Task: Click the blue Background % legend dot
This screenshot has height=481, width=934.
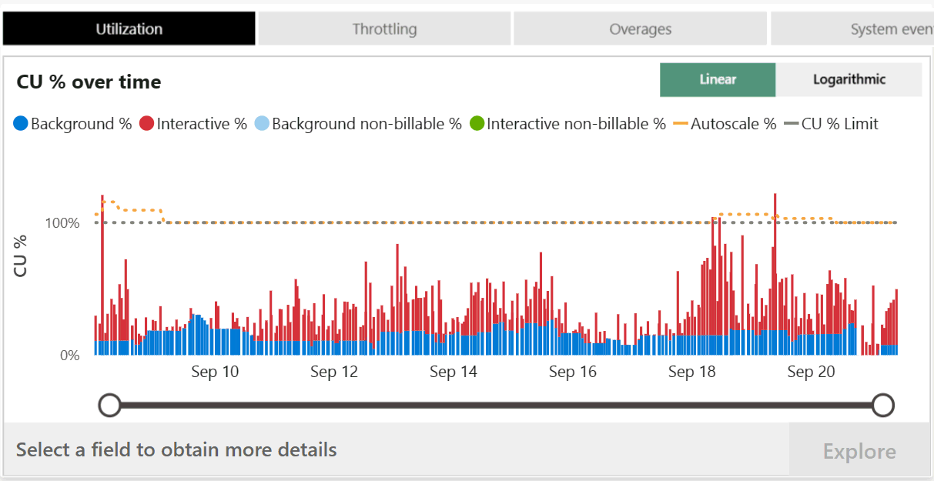Action: click(x=21, y=123)
